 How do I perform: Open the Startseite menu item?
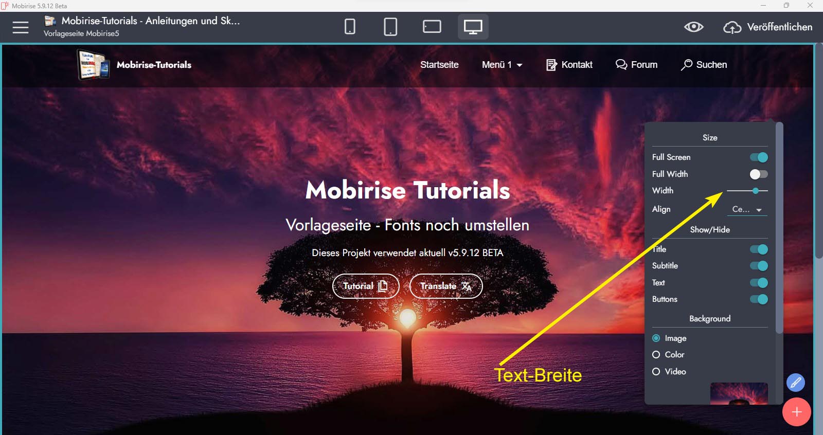439,65
